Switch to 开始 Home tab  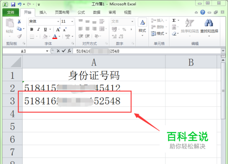point(28,12)
